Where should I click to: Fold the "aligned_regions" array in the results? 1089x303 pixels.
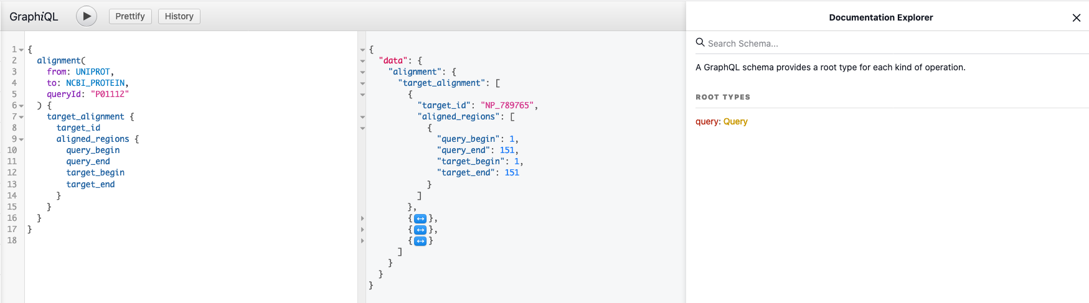(362, 117)
